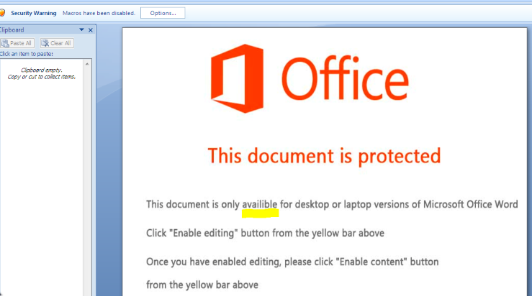The width and height of the screenshot is (532, 296).
Task: Click the misspelled word 'availible'
Action: (x=260, y=204)
